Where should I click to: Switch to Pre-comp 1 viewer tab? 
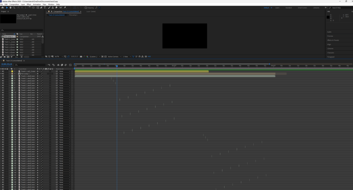73,15
